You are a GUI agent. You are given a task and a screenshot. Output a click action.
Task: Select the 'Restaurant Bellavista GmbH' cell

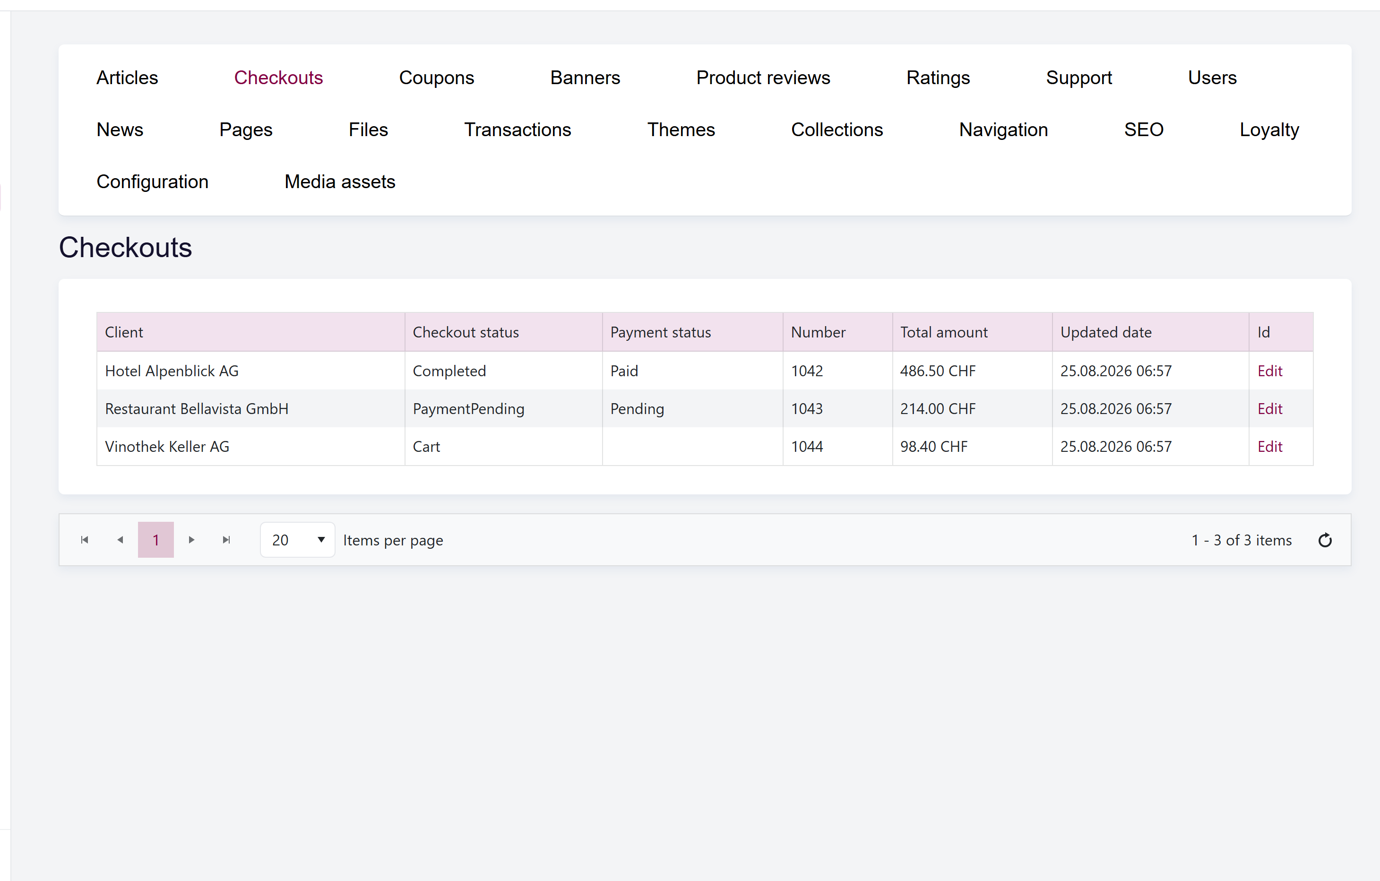[250, 409]
